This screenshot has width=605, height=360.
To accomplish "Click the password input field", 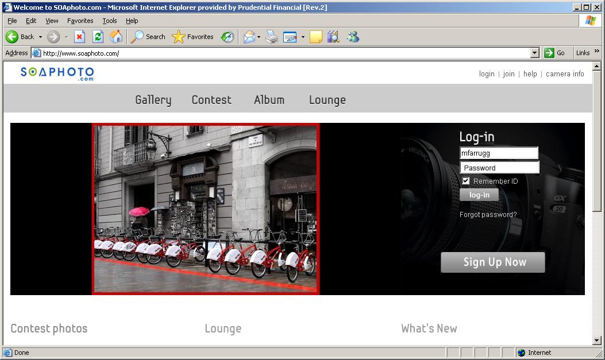I will pyautogui.click(x=499, y=168).
